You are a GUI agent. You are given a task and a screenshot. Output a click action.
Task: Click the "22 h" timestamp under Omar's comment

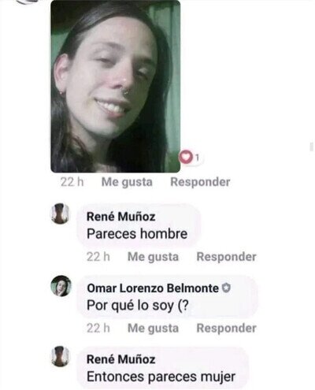pyautogui.click(x=98, y=328)
